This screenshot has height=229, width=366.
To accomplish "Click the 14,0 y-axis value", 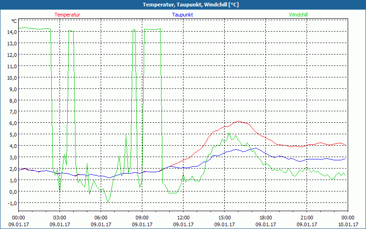I will pos(12,32).
